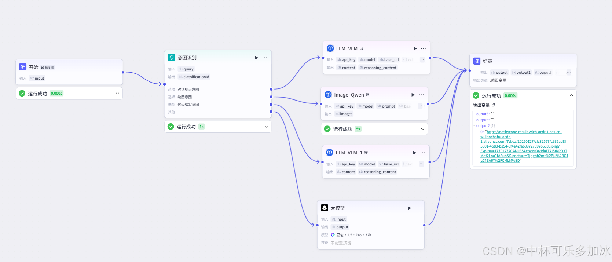Viewport: 612px width, 262px height.
Task: Run the LLM_VLM node
Action: click(415, 48)
